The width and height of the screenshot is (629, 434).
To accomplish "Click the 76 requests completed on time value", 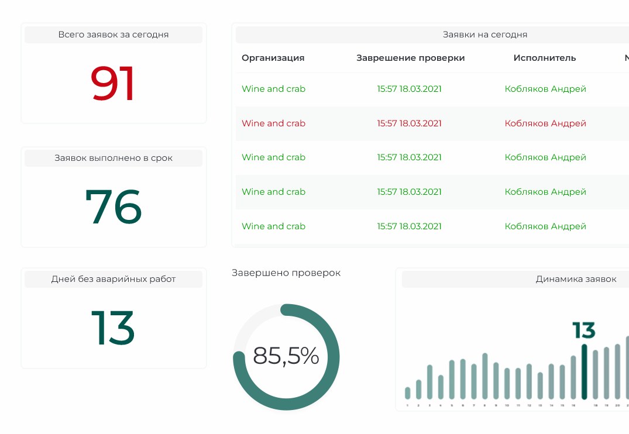I will point(114,206).
